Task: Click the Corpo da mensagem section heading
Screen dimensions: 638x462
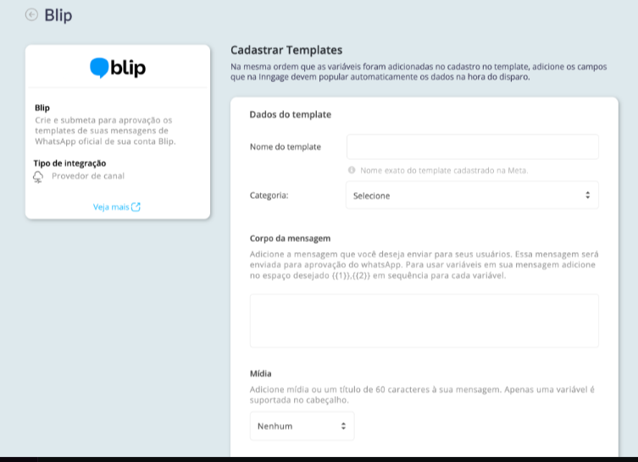Action: click(290, 238)
